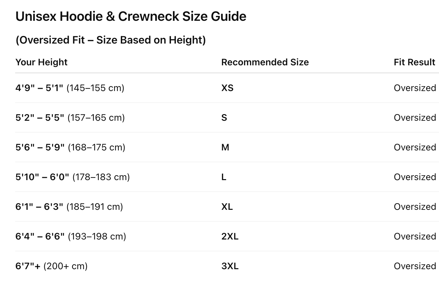Click the Oversized fit result in the XS row
The width and height of the screenshot is (439, 287).
click(415, 88)
